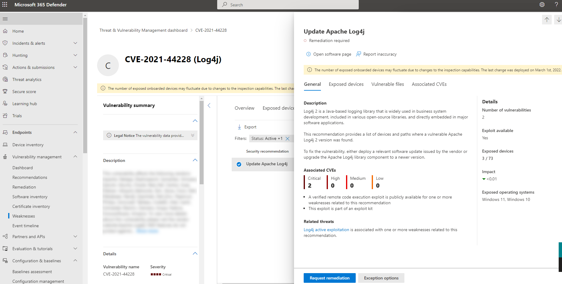Go to Threat & Vulnerability Management dashboard breadcrumb
This screenshot has width=562, height=284.
click(x=143, y=30)
